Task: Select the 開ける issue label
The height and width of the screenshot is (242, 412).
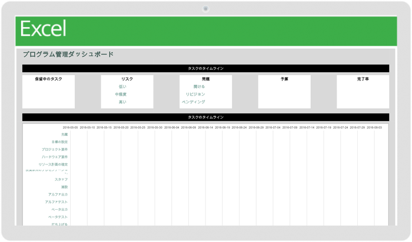Action: [199, 86]
